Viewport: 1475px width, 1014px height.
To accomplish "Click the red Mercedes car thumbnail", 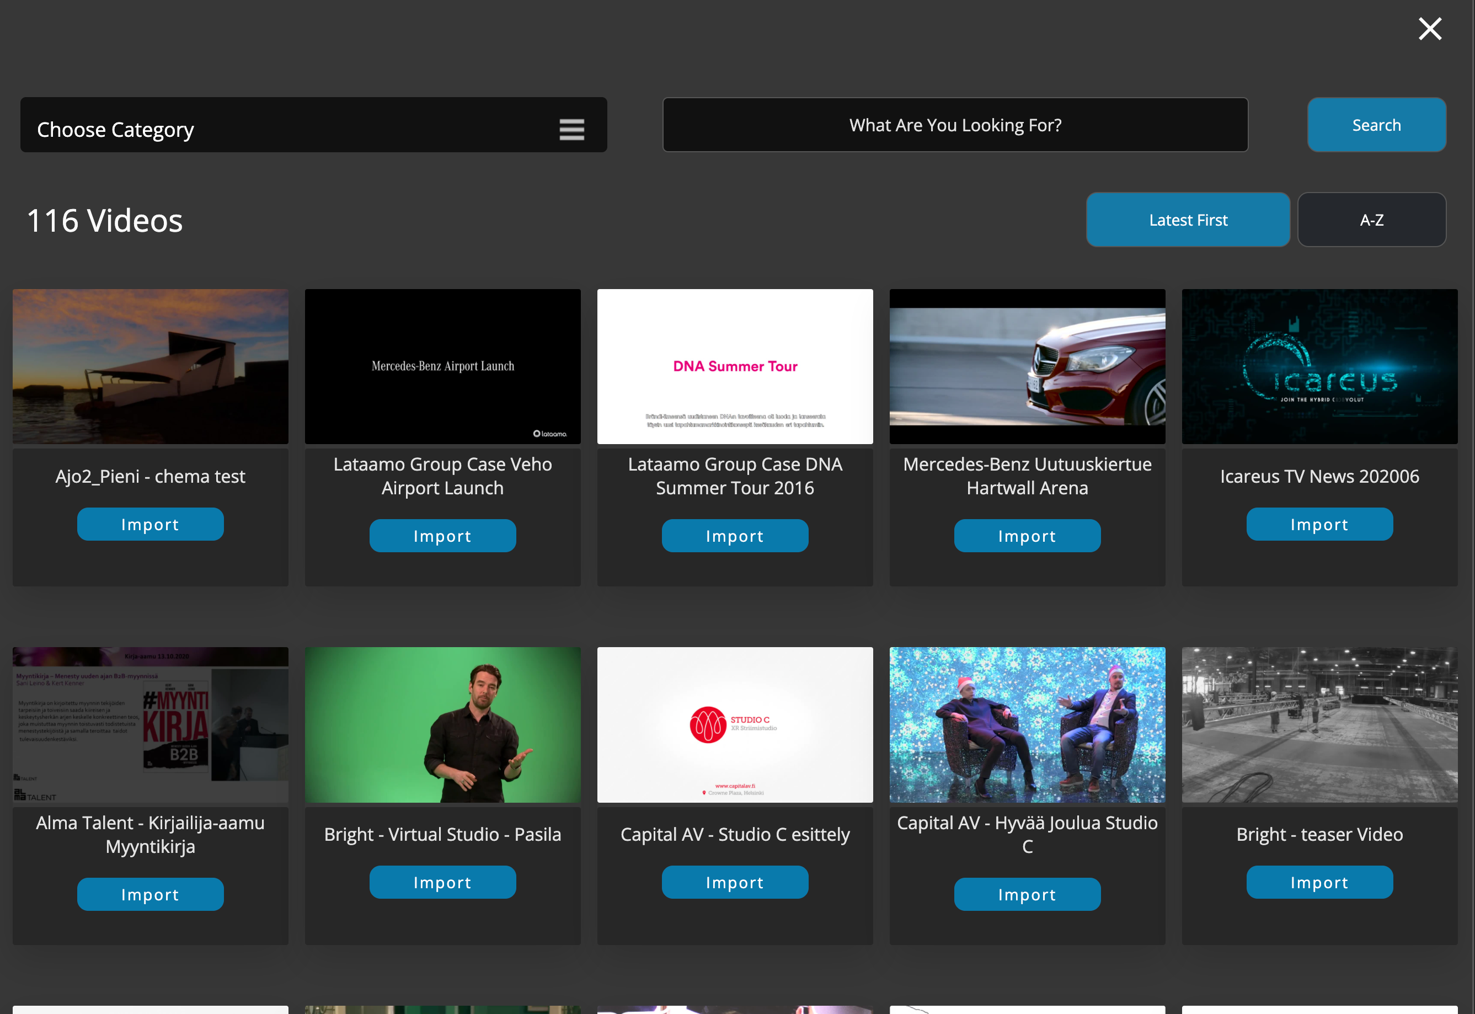I will click(1027, 366).
